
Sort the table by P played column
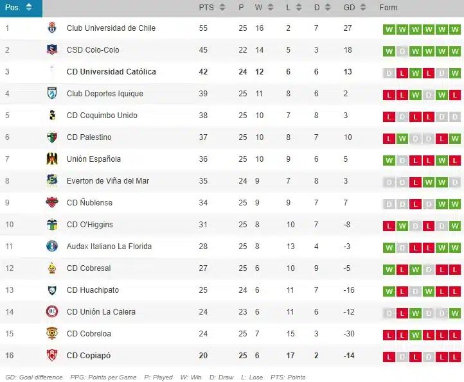(x=246, y=8)
